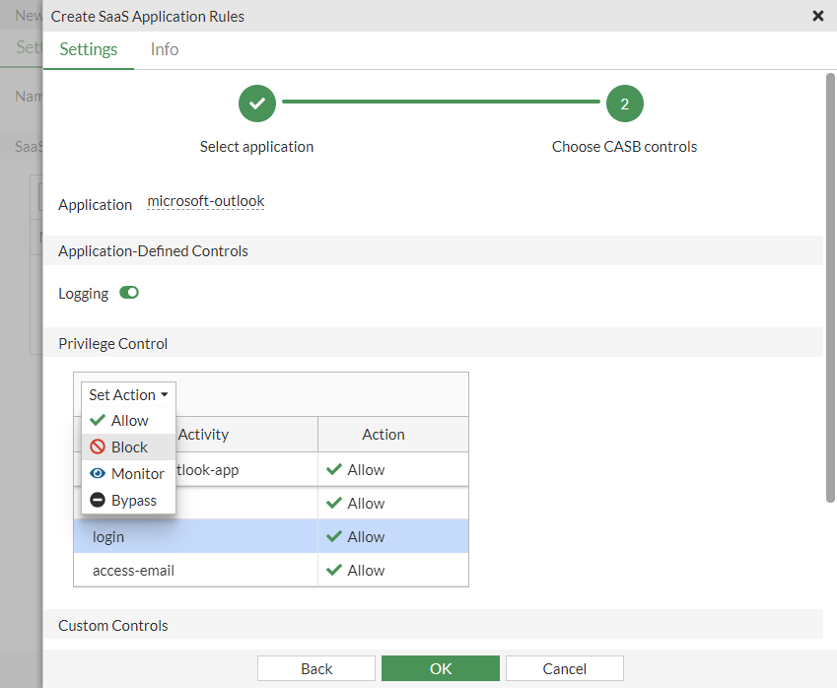Close the Create SaaS Application Rules dialog

click(x=817, y=16)
